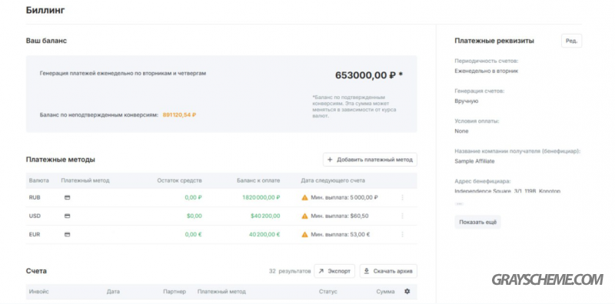
Task: Click the Sample Affiliate beneficiary name
Action: [x=474, y=161]
